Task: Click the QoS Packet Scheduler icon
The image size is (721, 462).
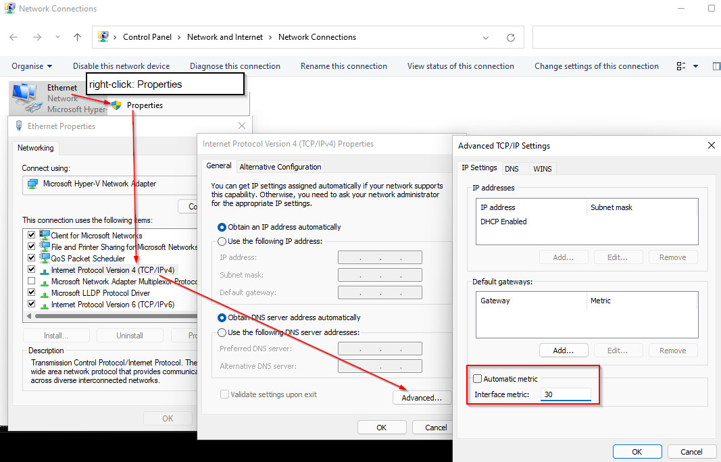Action: [45, 259]
